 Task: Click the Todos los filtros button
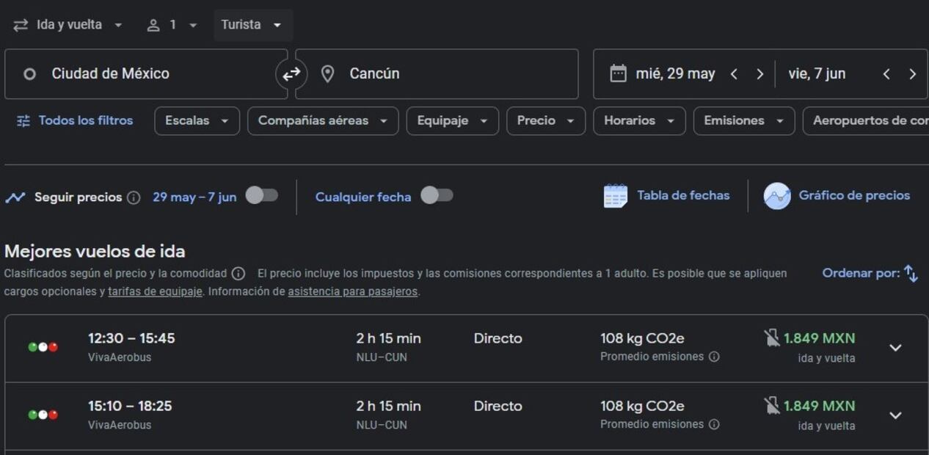point(75,120)
